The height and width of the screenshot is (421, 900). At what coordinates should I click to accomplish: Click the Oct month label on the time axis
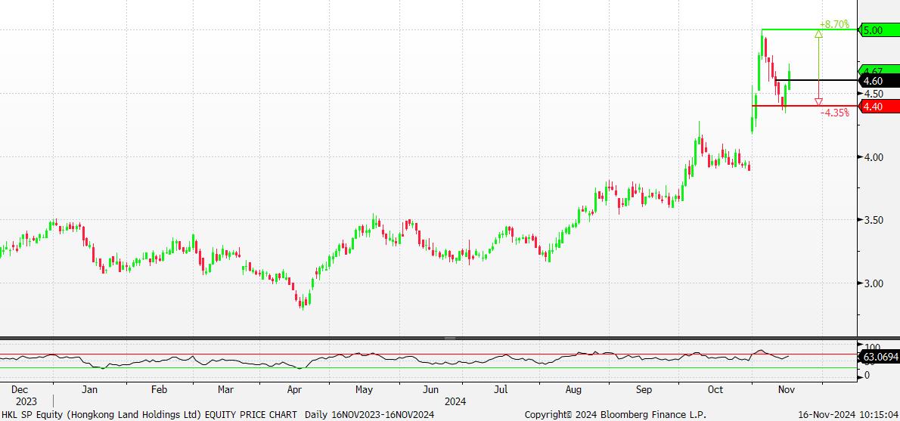pos(715,390)
